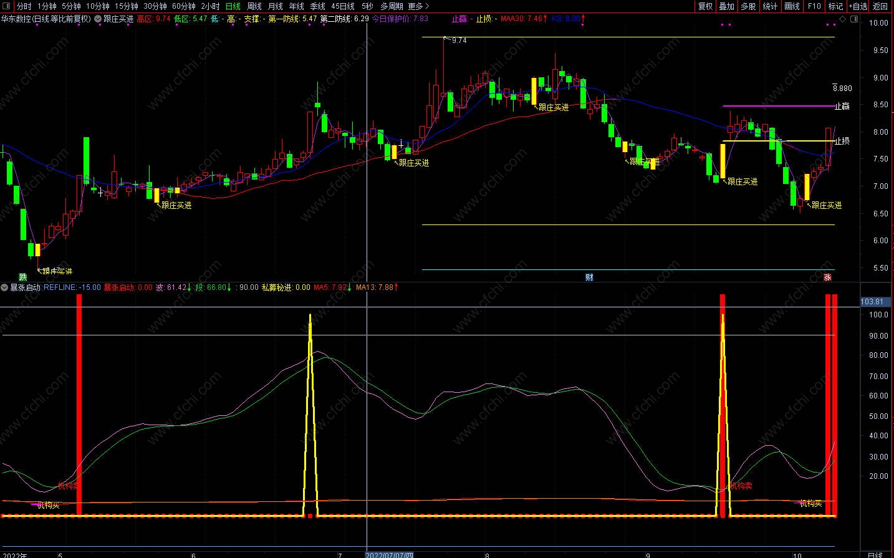Click the sidebar toggle icon beside the diamond

coord(853,19)
